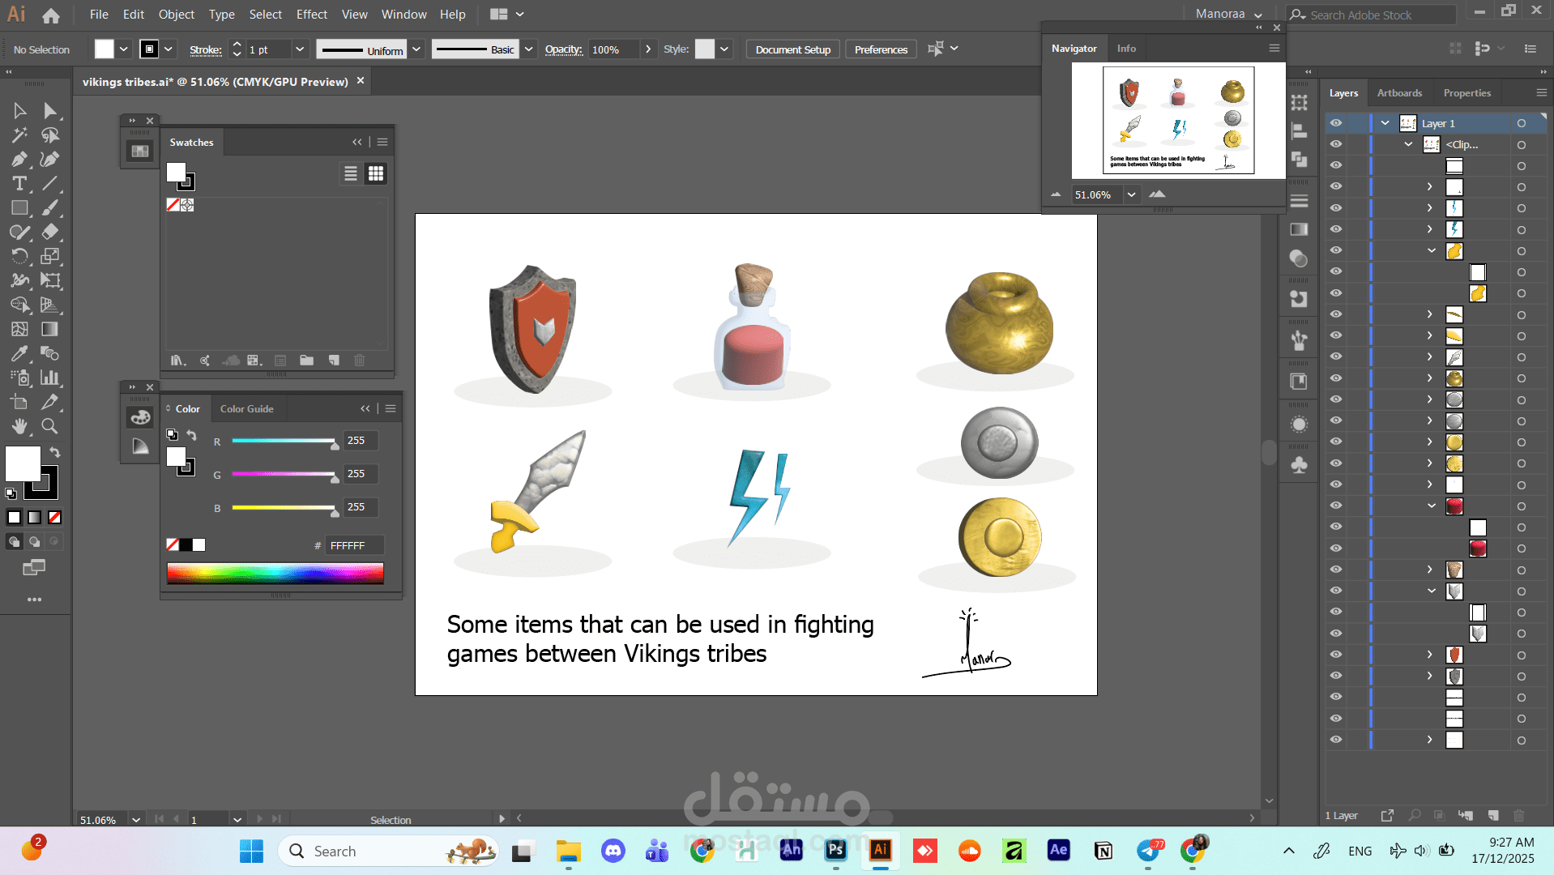Hide Layer 1 using its eye icon
The height and width of the screenshot is (875, 1554).
pos(1336,123)
